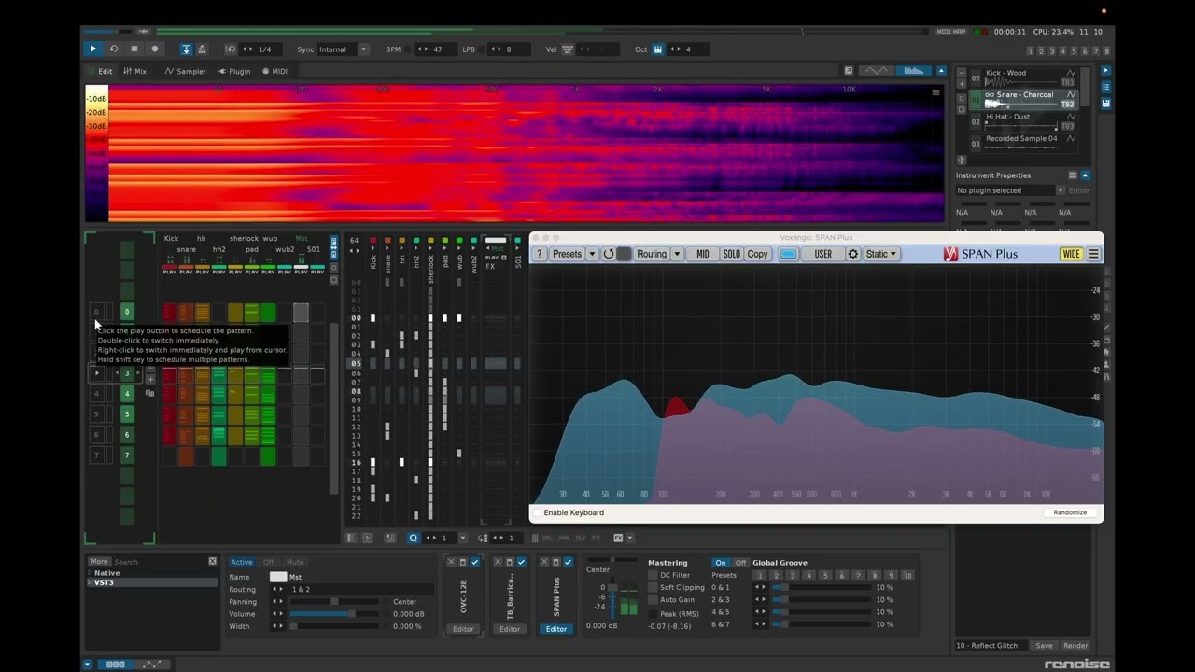Open the Sync Internal dropdown
Image resolution: width=1195 pixels, height=672 pixels.
pyautogui.click(x=363, y=49)
